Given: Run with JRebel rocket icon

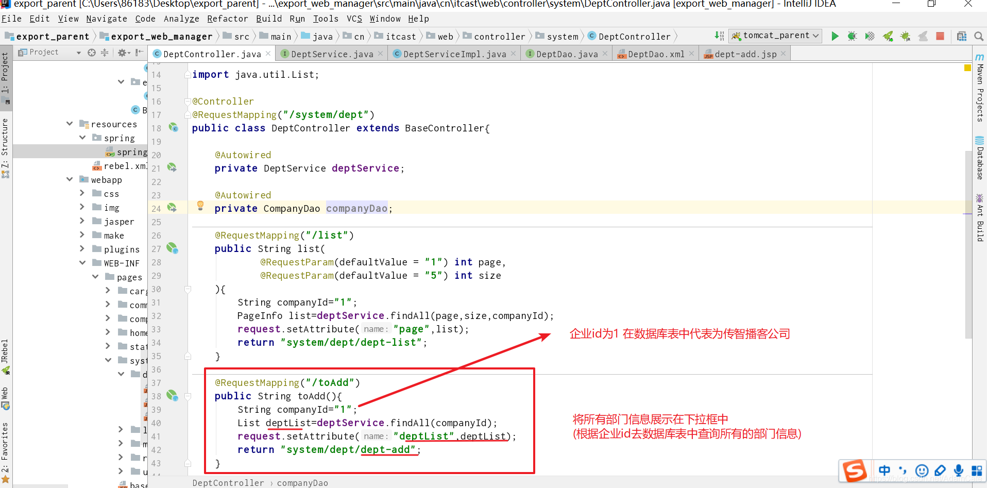Looking at the screenshot, I should [x=888, y=36].
